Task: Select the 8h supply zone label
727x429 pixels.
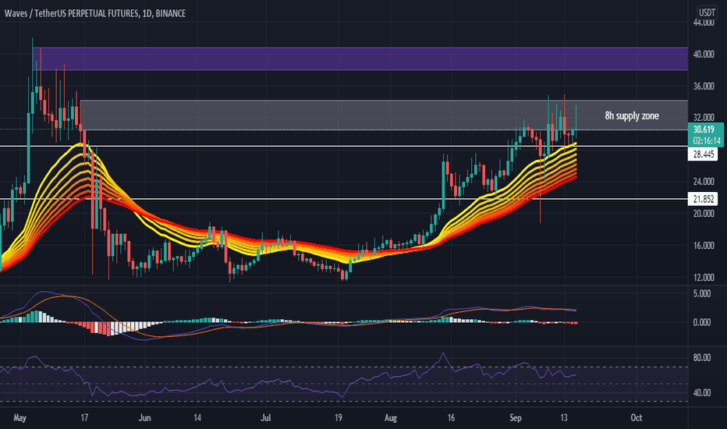Action: click(x=632, y=115)
